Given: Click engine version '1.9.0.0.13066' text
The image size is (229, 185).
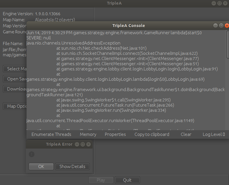Looking at the screenshot, I should coord(48,14).
